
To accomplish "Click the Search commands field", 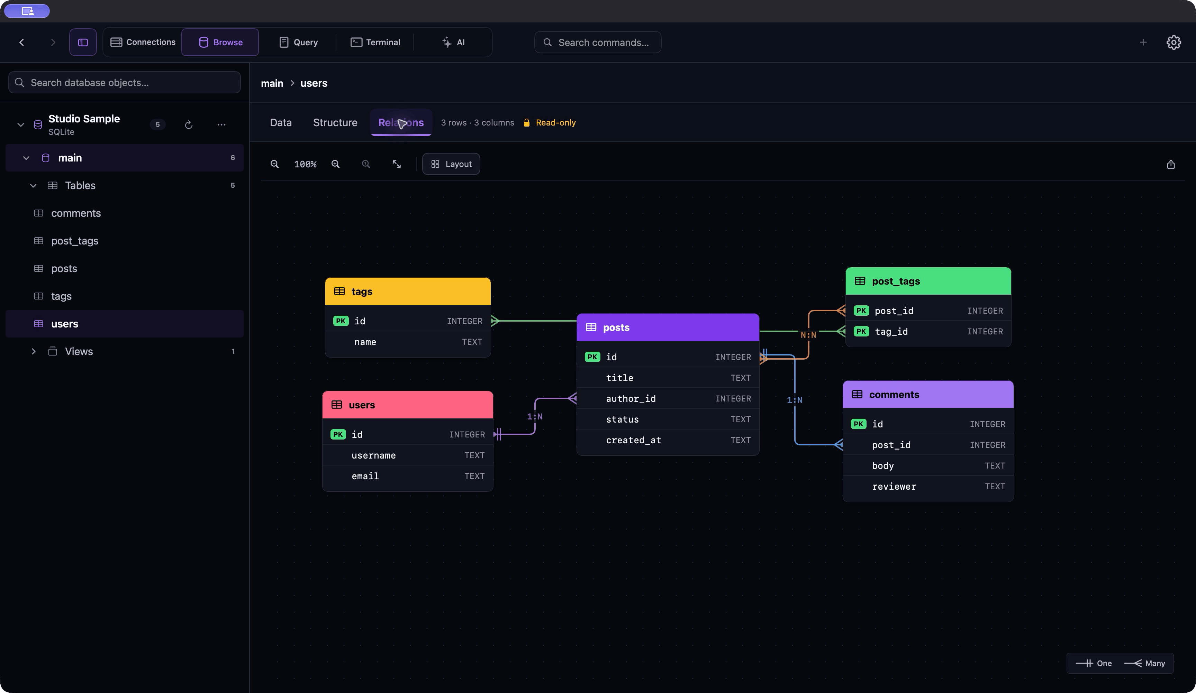I will coord(598,42).
